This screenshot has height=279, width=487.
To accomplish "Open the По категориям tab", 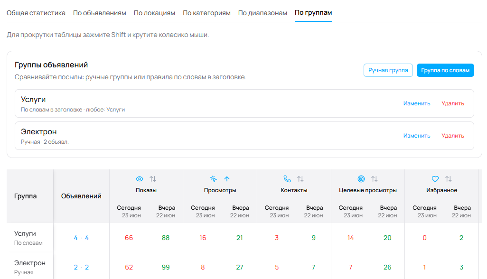I will (x=206, y=13).
